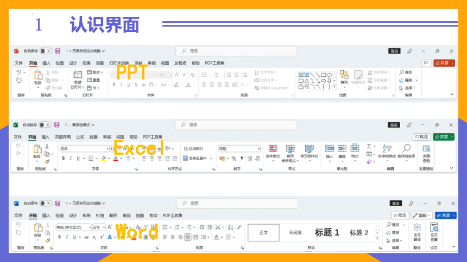The image size is (467, 262).
Task: Open font size dropdown 五号 in Word
Action: 99,227
